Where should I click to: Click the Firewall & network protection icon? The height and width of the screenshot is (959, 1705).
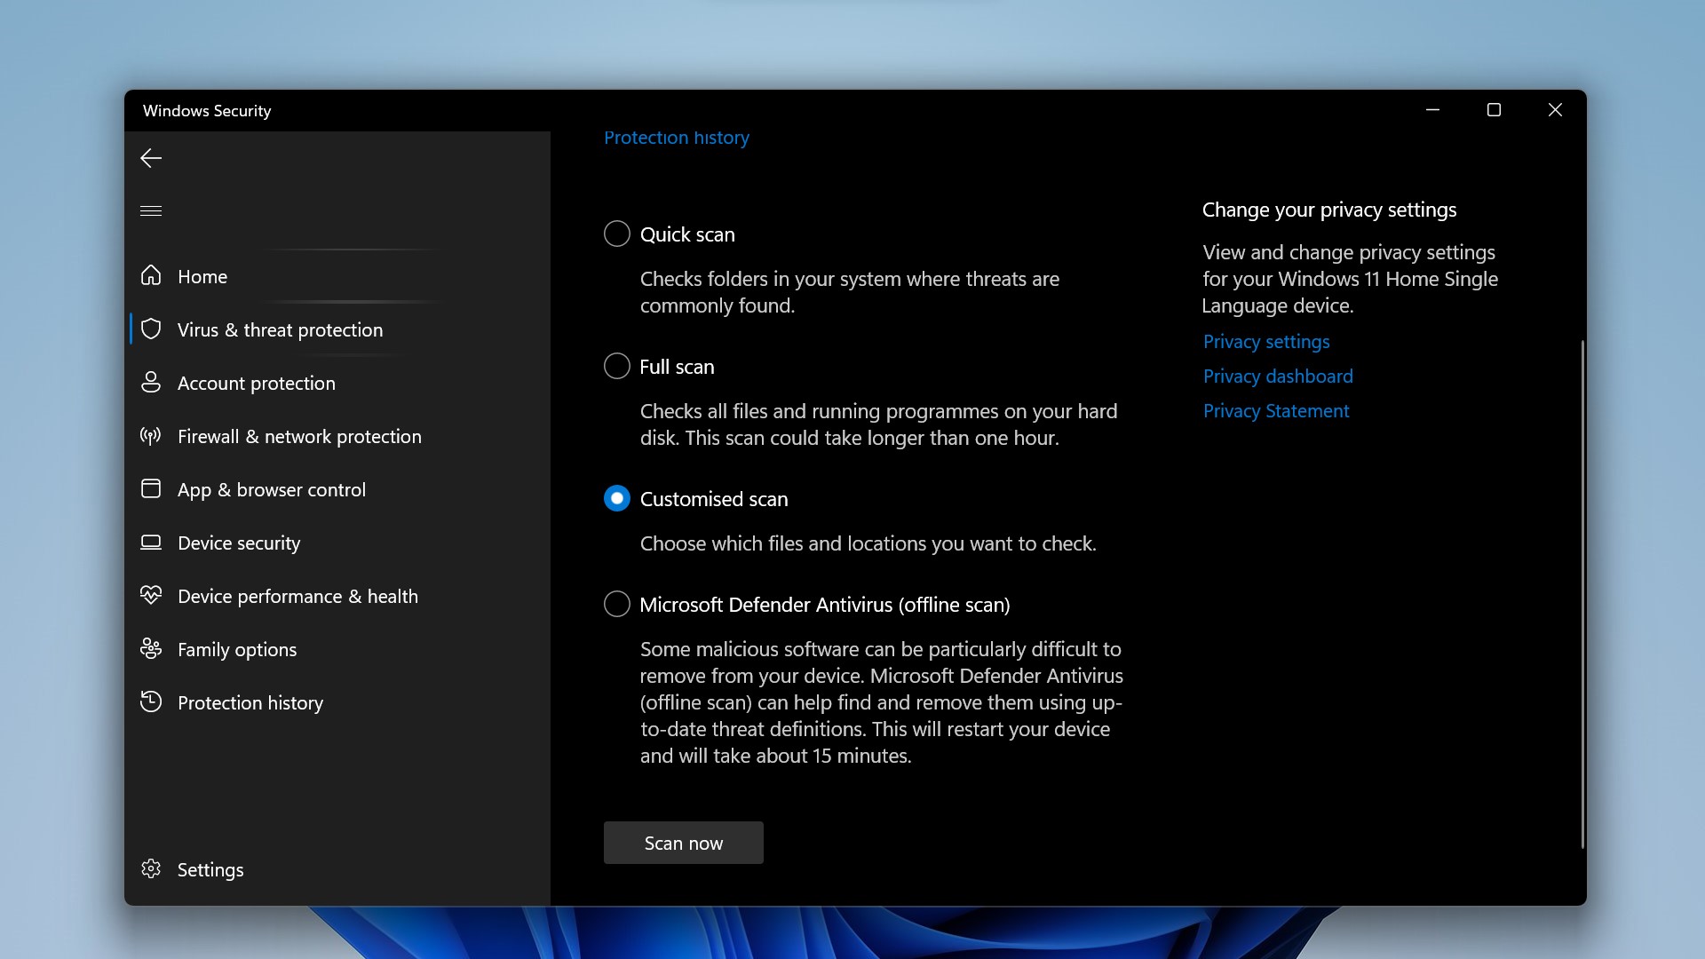(150, 436)
